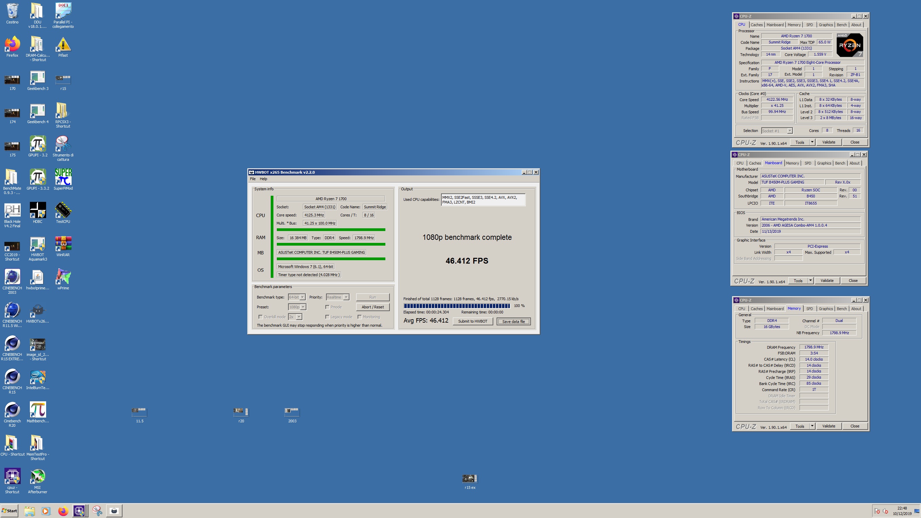Enable the Legacy mode checkbox

click(x=327, y=317)
